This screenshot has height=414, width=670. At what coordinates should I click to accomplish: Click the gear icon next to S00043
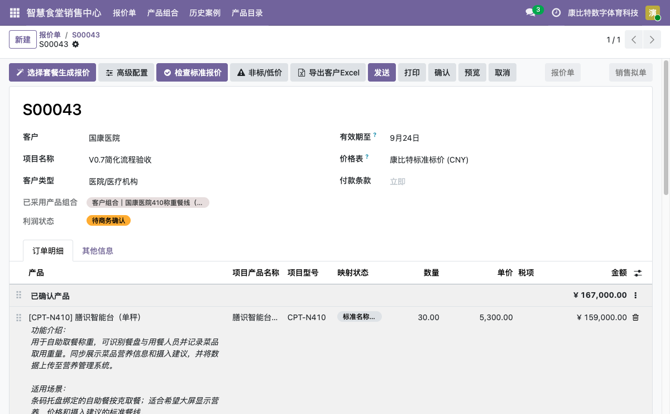tap(75, 44)
